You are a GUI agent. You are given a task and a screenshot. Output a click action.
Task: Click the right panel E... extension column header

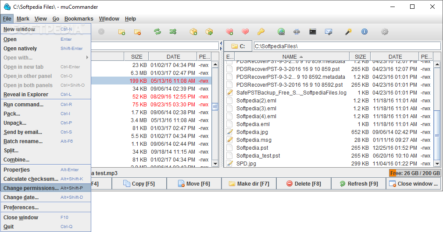(230, 56)
